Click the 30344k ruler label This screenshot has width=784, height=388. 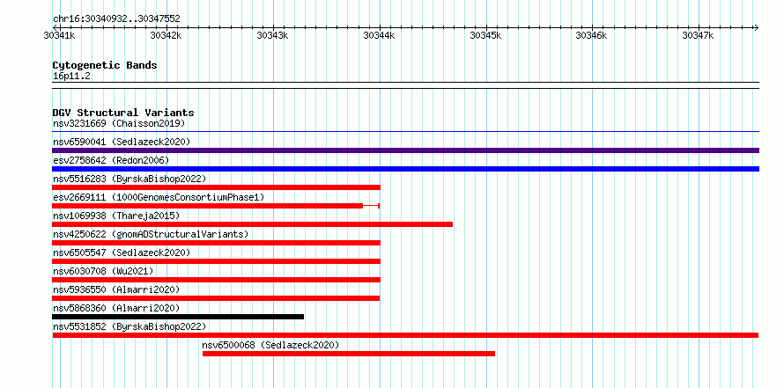tap(379, 35)
